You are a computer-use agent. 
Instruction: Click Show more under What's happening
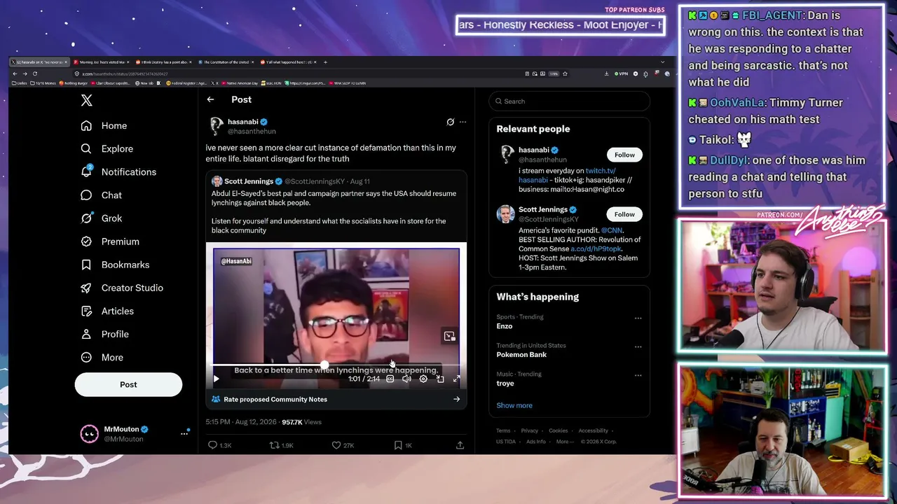514,405
